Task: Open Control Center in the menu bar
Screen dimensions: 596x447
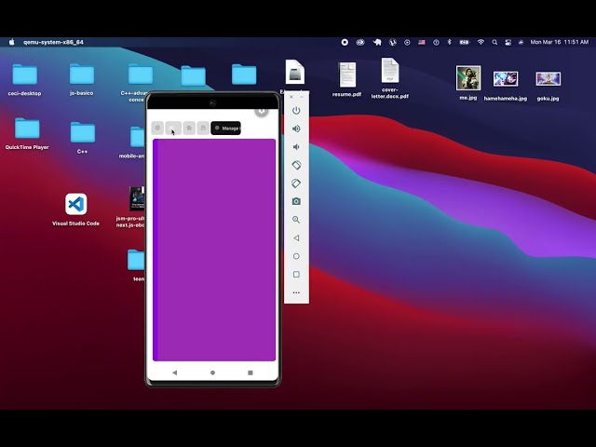Action: click(508, 42)
